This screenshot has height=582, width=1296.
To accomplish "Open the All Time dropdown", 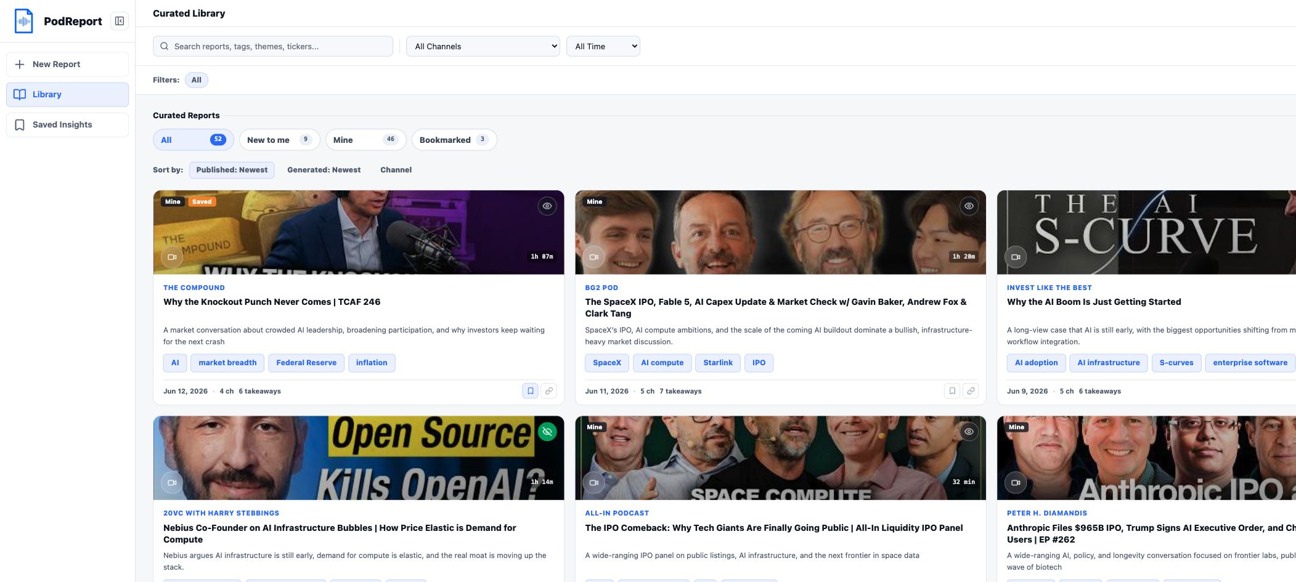I will coord(603,46).
